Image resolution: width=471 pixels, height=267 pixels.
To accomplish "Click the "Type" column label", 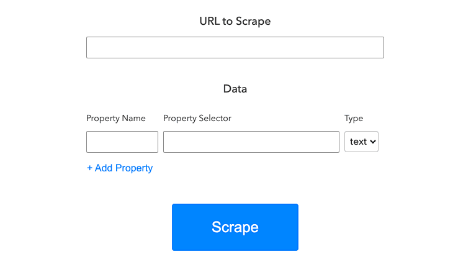I will (354, 118).
